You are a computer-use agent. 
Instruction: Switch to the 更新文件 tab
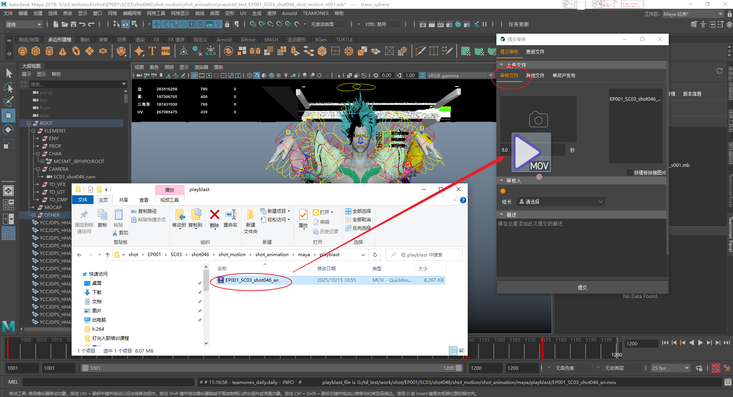coord(535,52)
